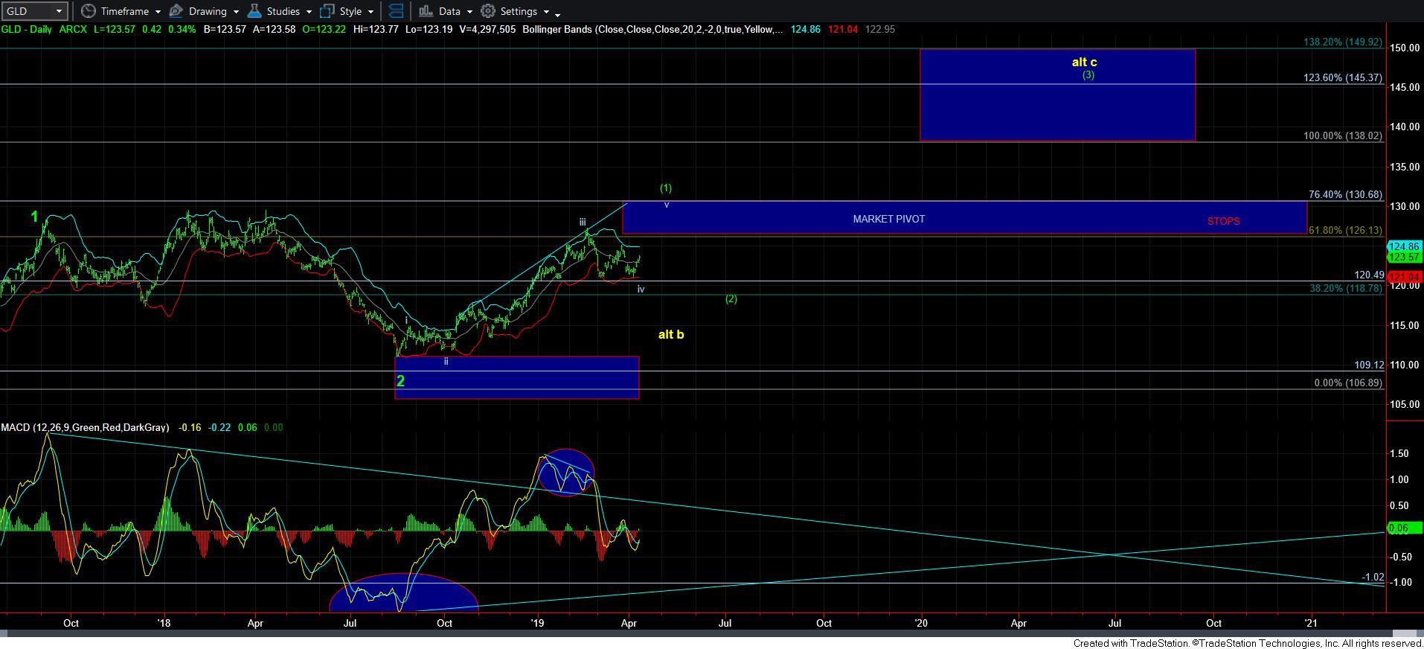1424x649 pixels.
Task: Expand the Settings dropdown arrow
Action: coord(546,12)
